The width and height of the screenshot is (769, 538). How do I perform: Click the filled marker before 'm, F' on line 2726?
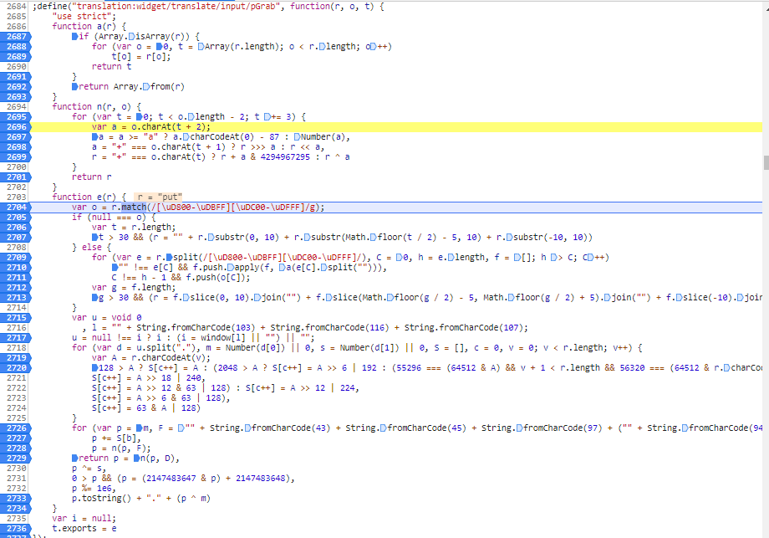coord(140,428)
